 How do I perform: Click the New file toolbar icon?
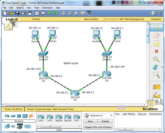(5, 13)
